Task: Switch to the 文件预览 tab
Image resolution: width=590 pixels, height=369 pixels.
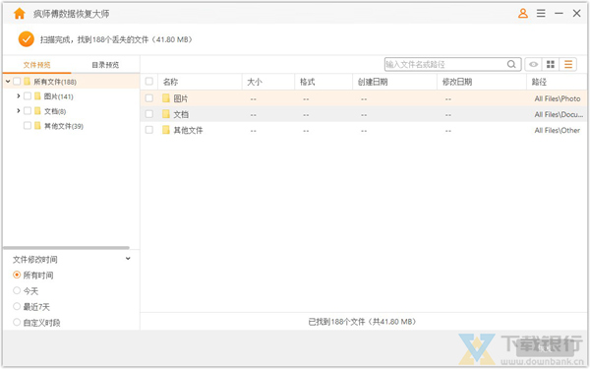Action: coord(37,65)
